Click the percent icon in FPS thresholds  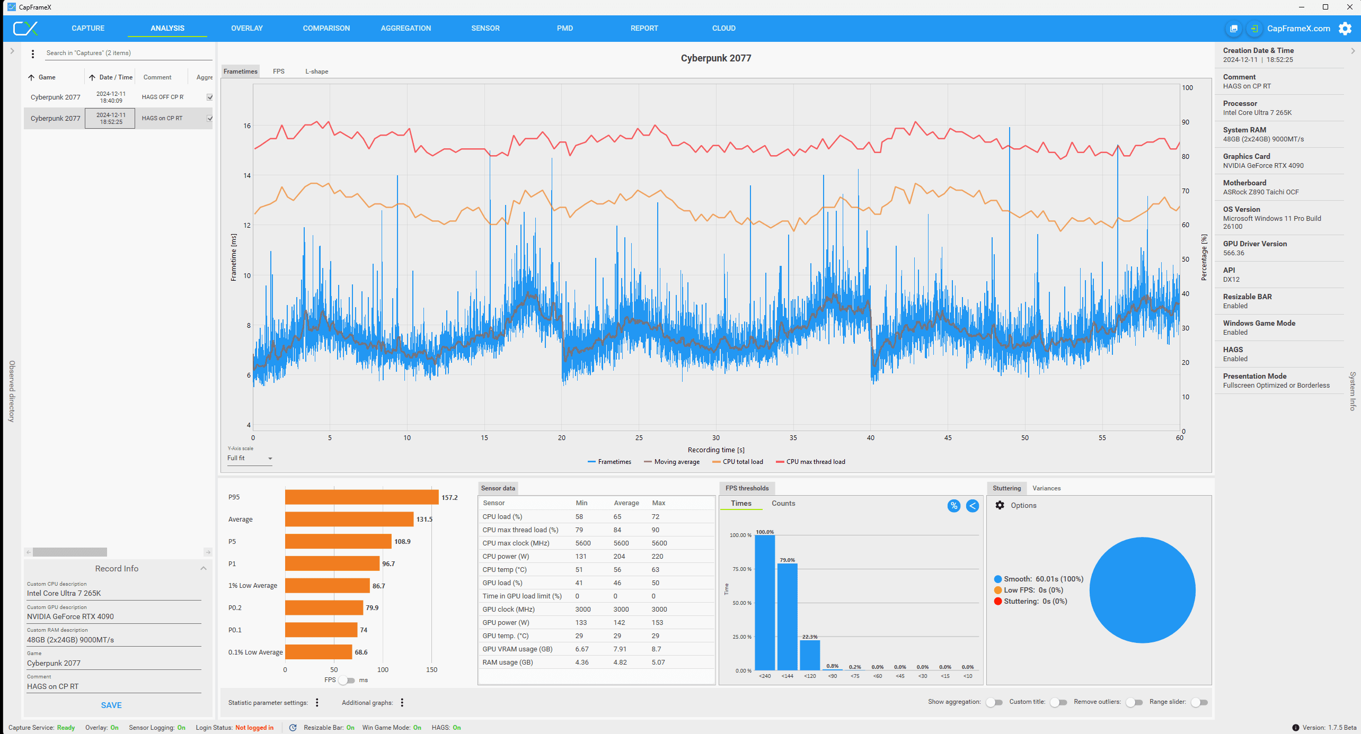(953, 506)
